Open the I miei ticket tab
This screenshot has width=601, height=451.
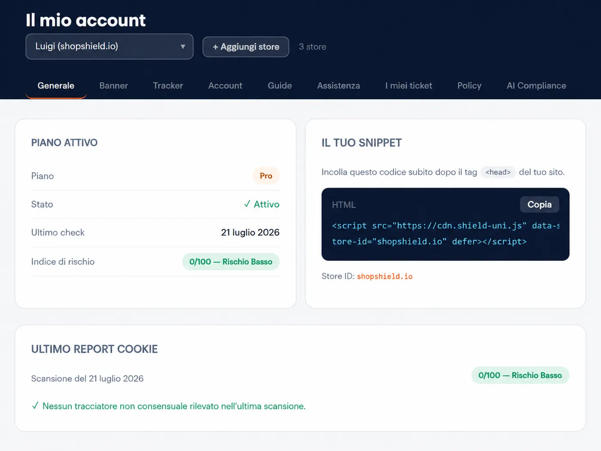pos(409,85)
